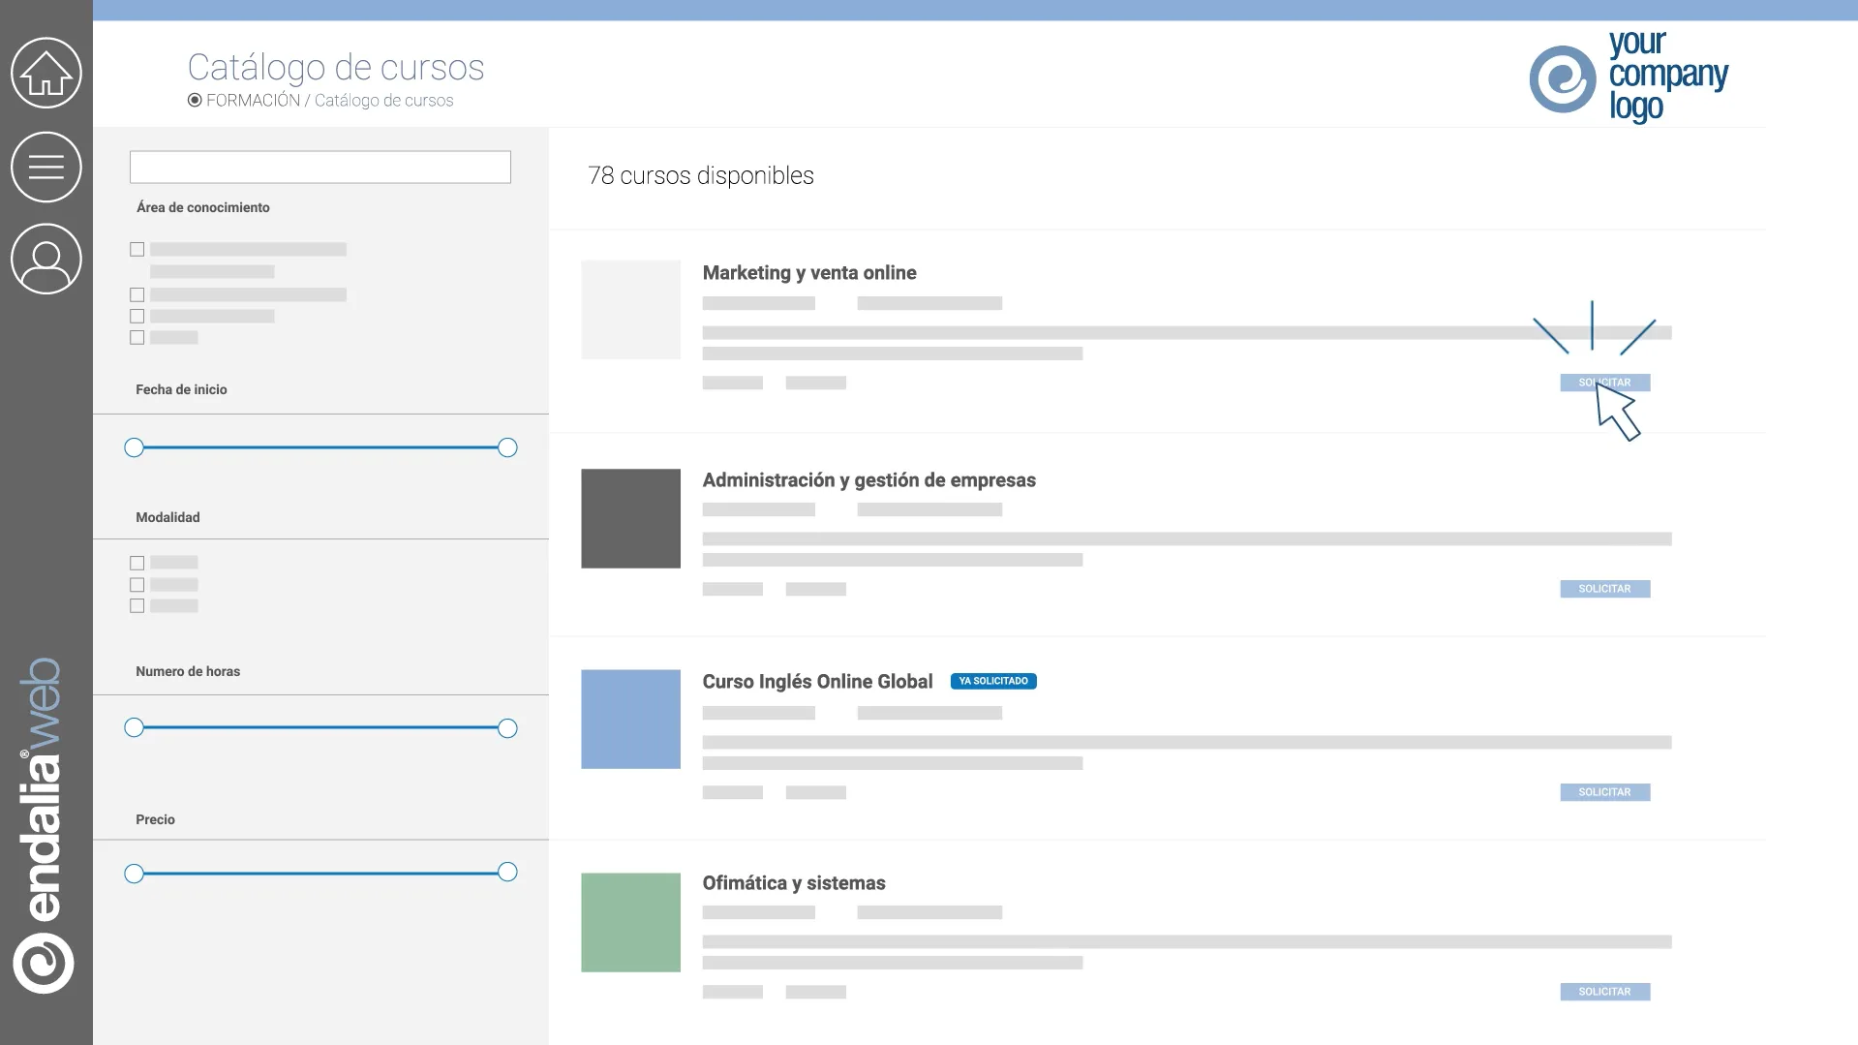
Task: Click the Catálogo de cursos breadcrumb
Action: coord(383,101)
